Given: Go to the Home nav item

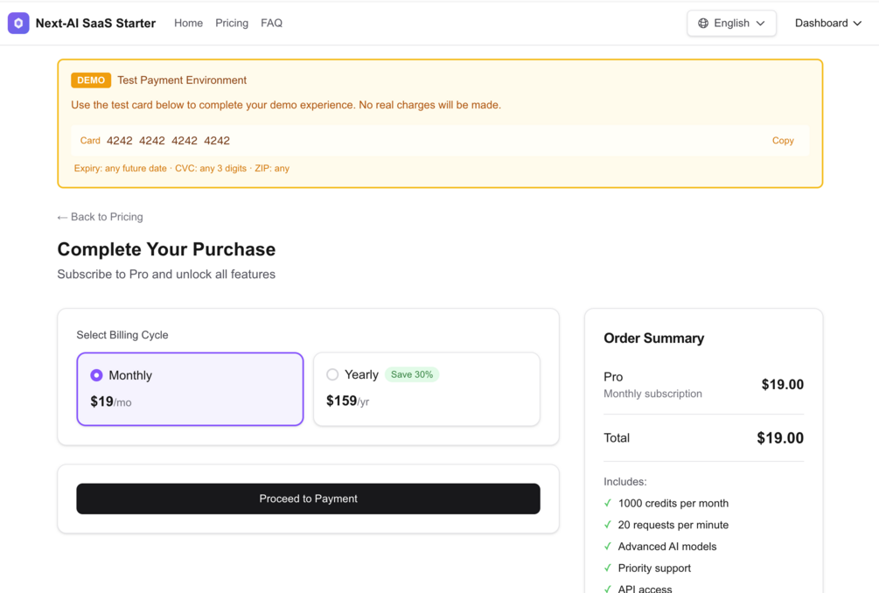Looking at the screenshot, I should (188, 24).
